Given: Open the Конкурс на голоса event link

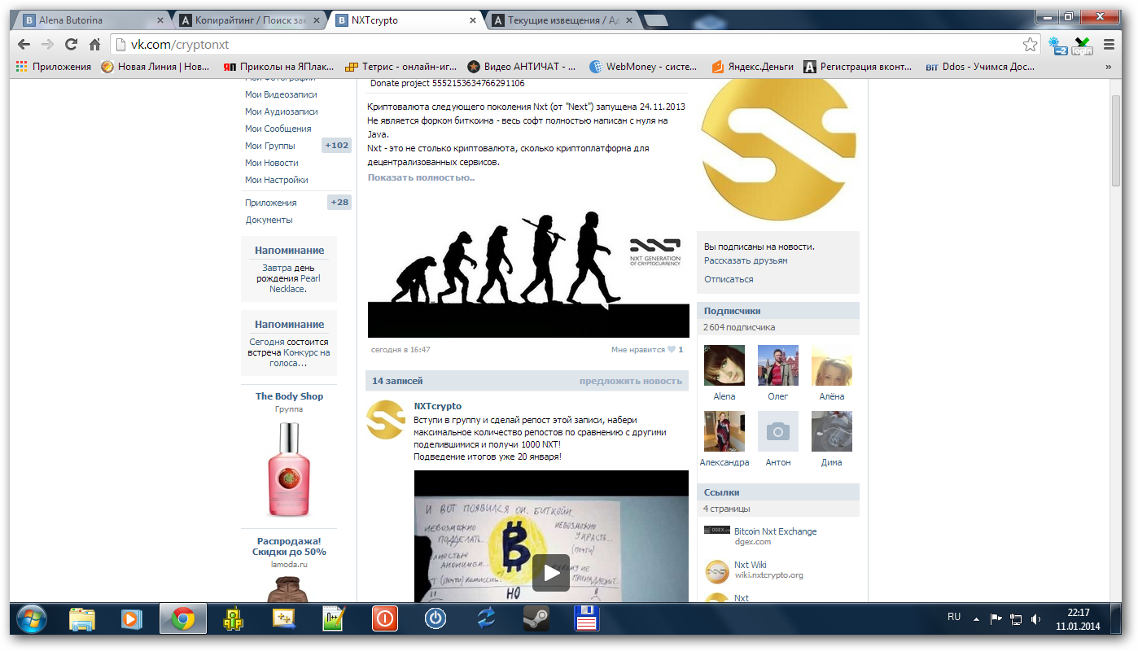Looking at the screenshot, I should point(301,358).
